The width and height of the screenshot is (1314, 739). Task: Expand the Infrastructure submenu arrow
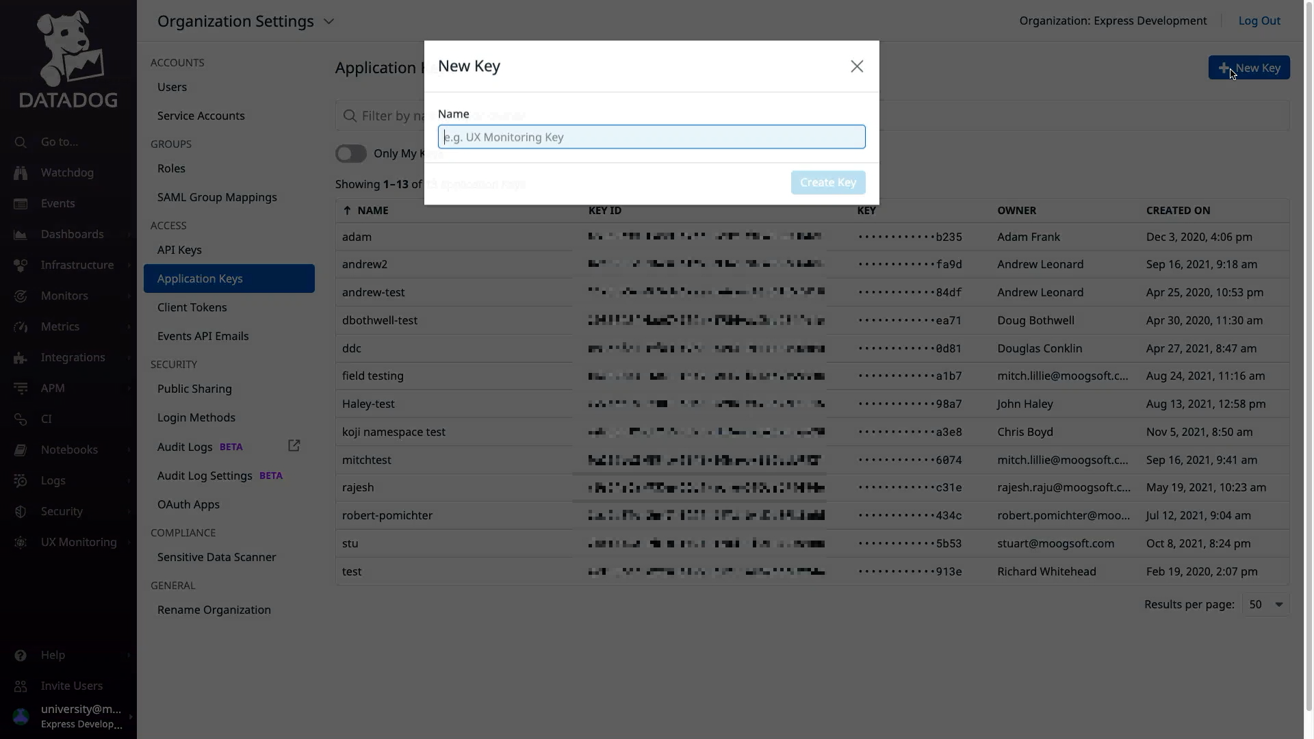click(129, 265)
